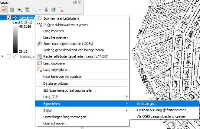200x129 pixels.
Task: Choose 'Zoom naar eigen resolutie (100%)'
Action: pos(82,44)
